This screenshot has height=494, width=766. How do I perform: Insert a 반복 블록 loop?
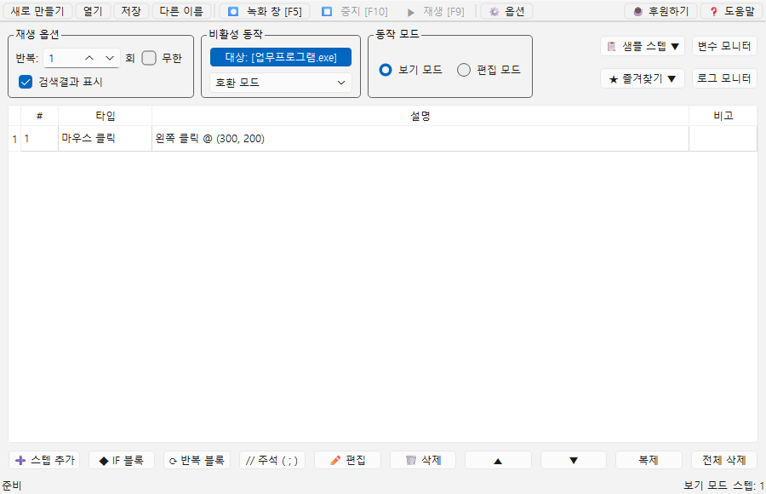(x=197, y=460)
